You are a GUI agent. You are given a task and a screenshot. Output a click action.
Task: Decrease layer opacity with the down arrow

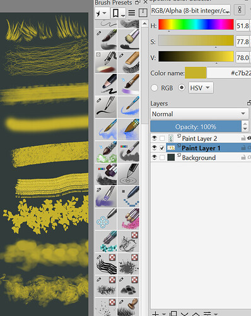coord(245,129)
